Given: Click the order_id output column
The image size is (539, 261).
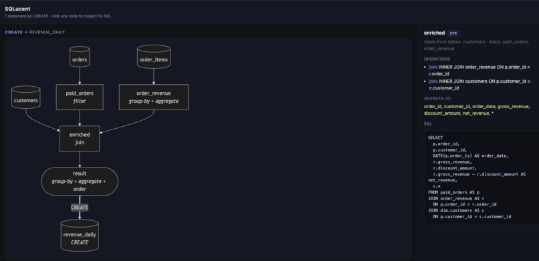Looking at the screenshot, I should pos(433,106).
